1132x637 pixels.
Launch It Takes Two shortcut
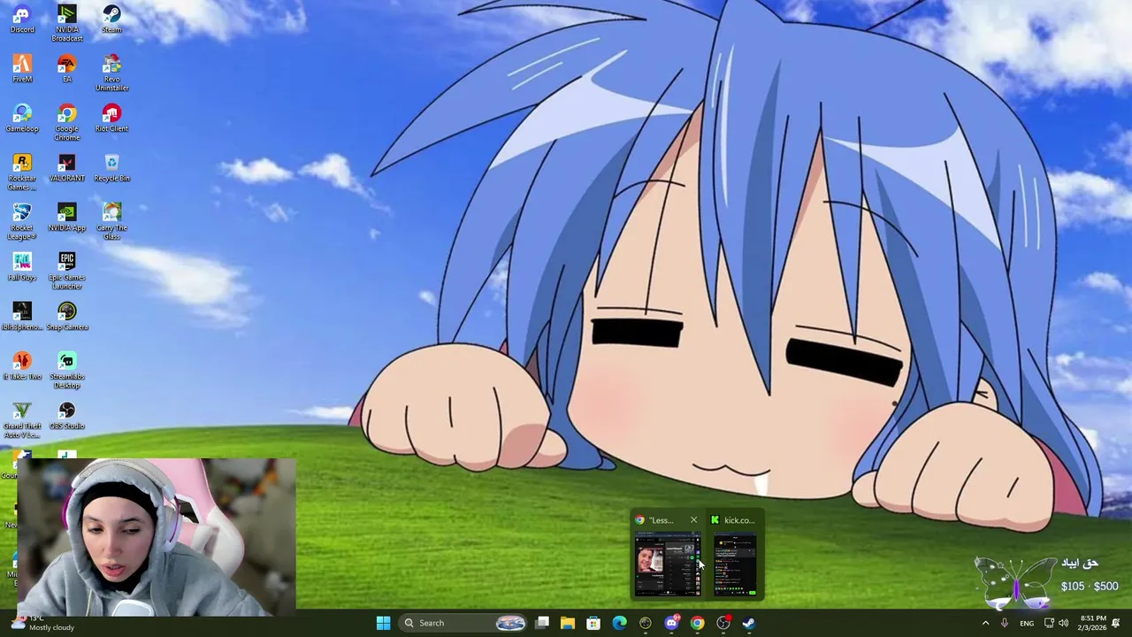[x=22, y=366]
